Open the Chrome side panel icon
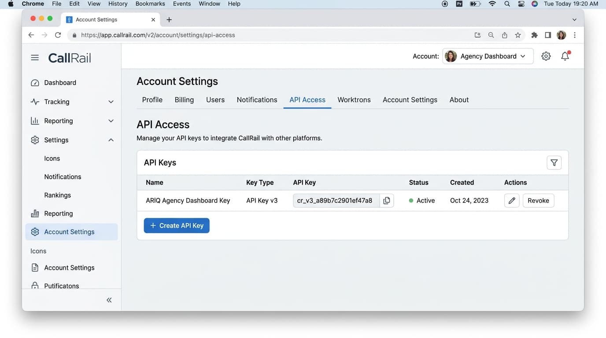Image resolution: width=606 pixels, height=338 pixels. coord(548,35)
